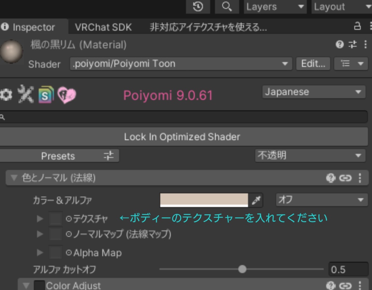Screen dimensions: 372x290
Task: Open the 不透明 rendering mode dropdown
Action: 310,156
